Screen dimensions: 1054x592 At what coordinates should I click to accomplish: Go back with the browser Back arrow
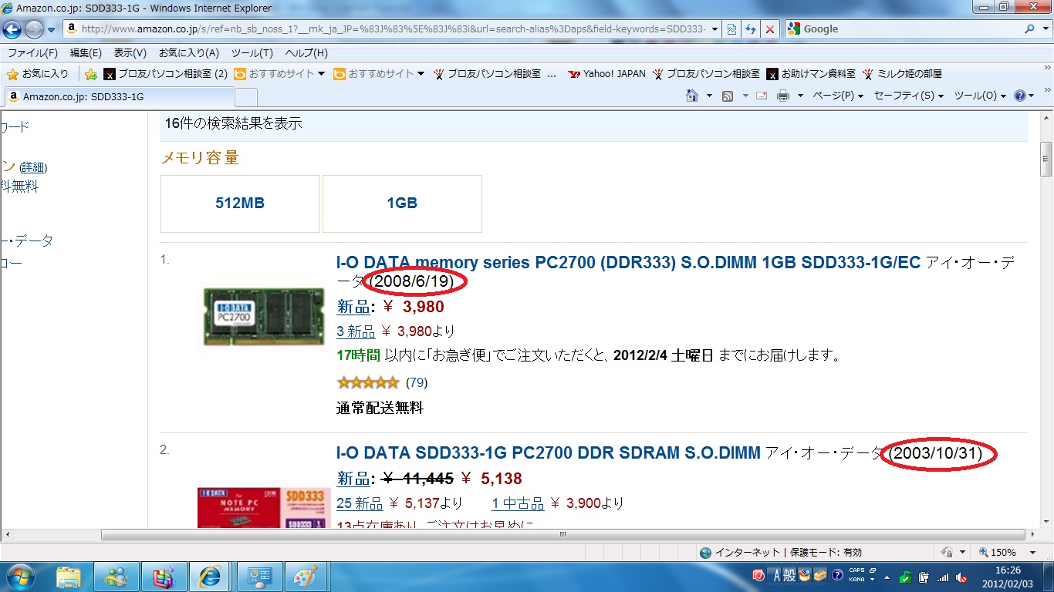(12, 29)
